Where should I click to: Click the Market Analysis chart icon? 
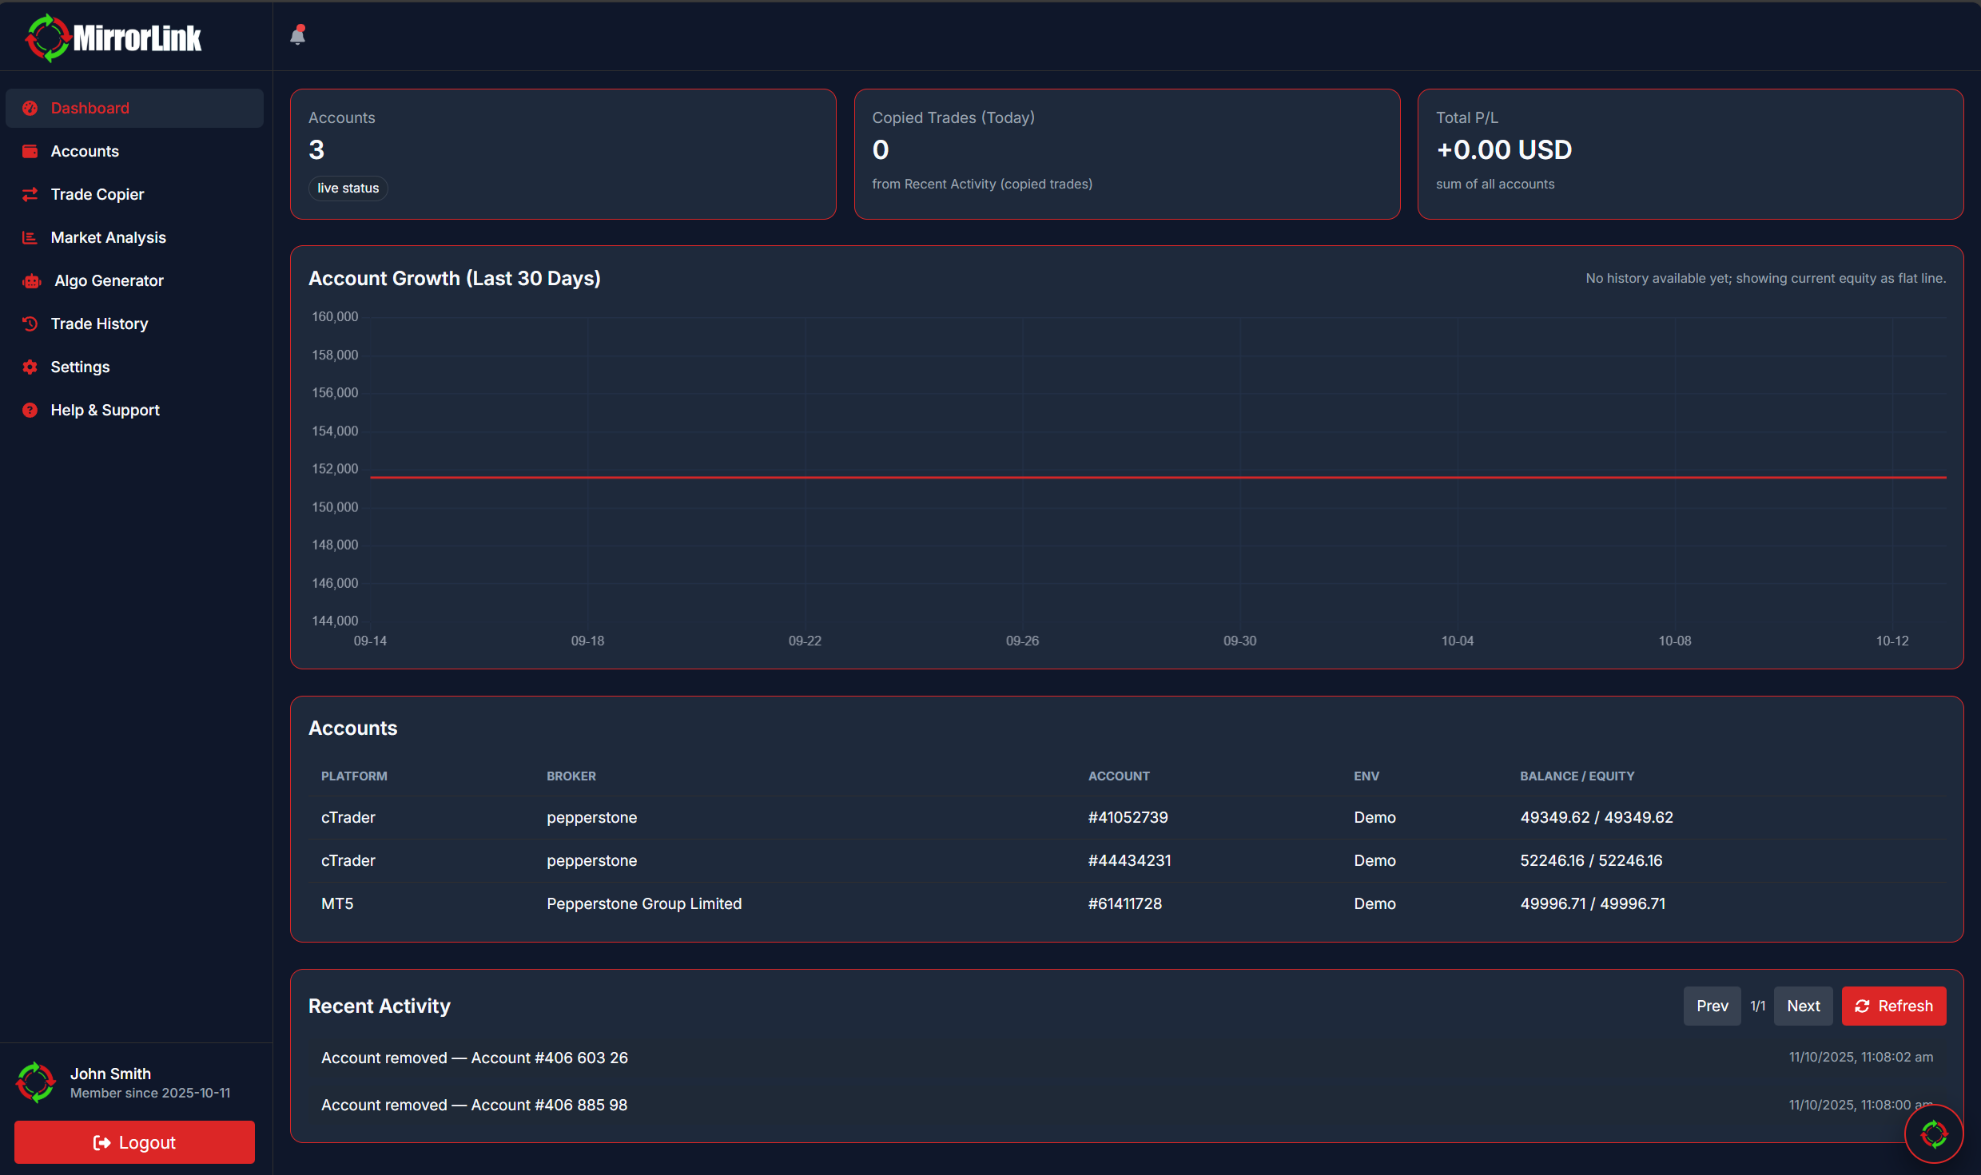point(30,237)
